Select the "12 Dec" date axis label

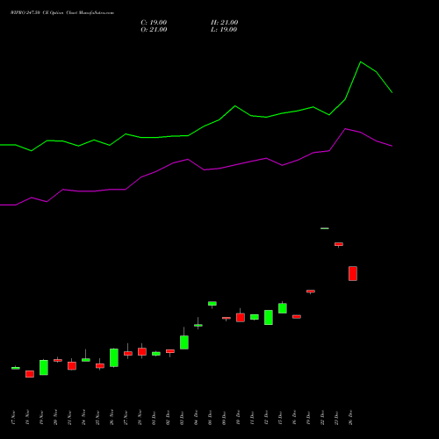pyautogui.click(x=266, y=418)
